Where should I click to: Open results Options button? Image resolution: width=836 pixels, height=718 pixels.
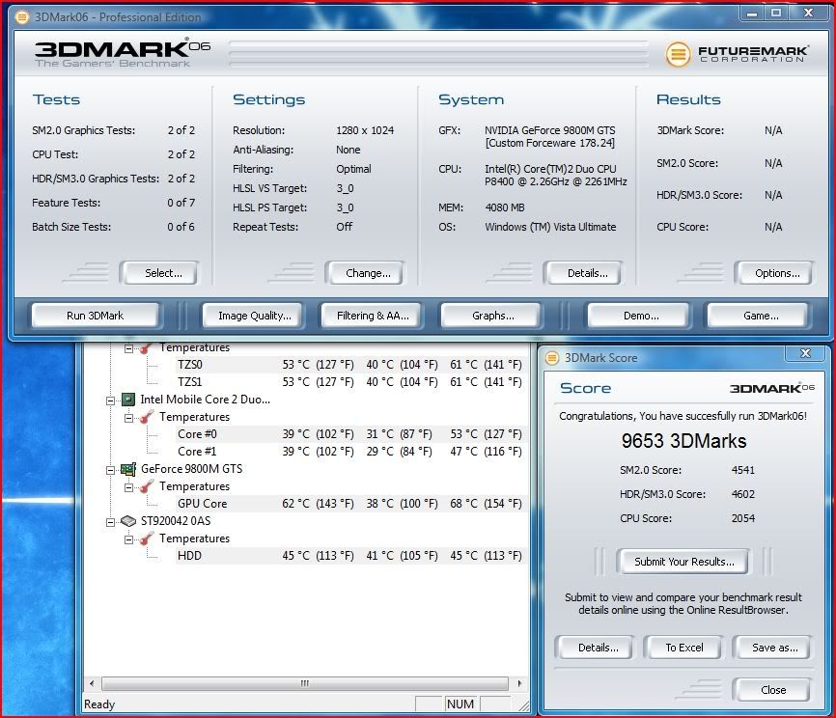click(x=777, y=273)
